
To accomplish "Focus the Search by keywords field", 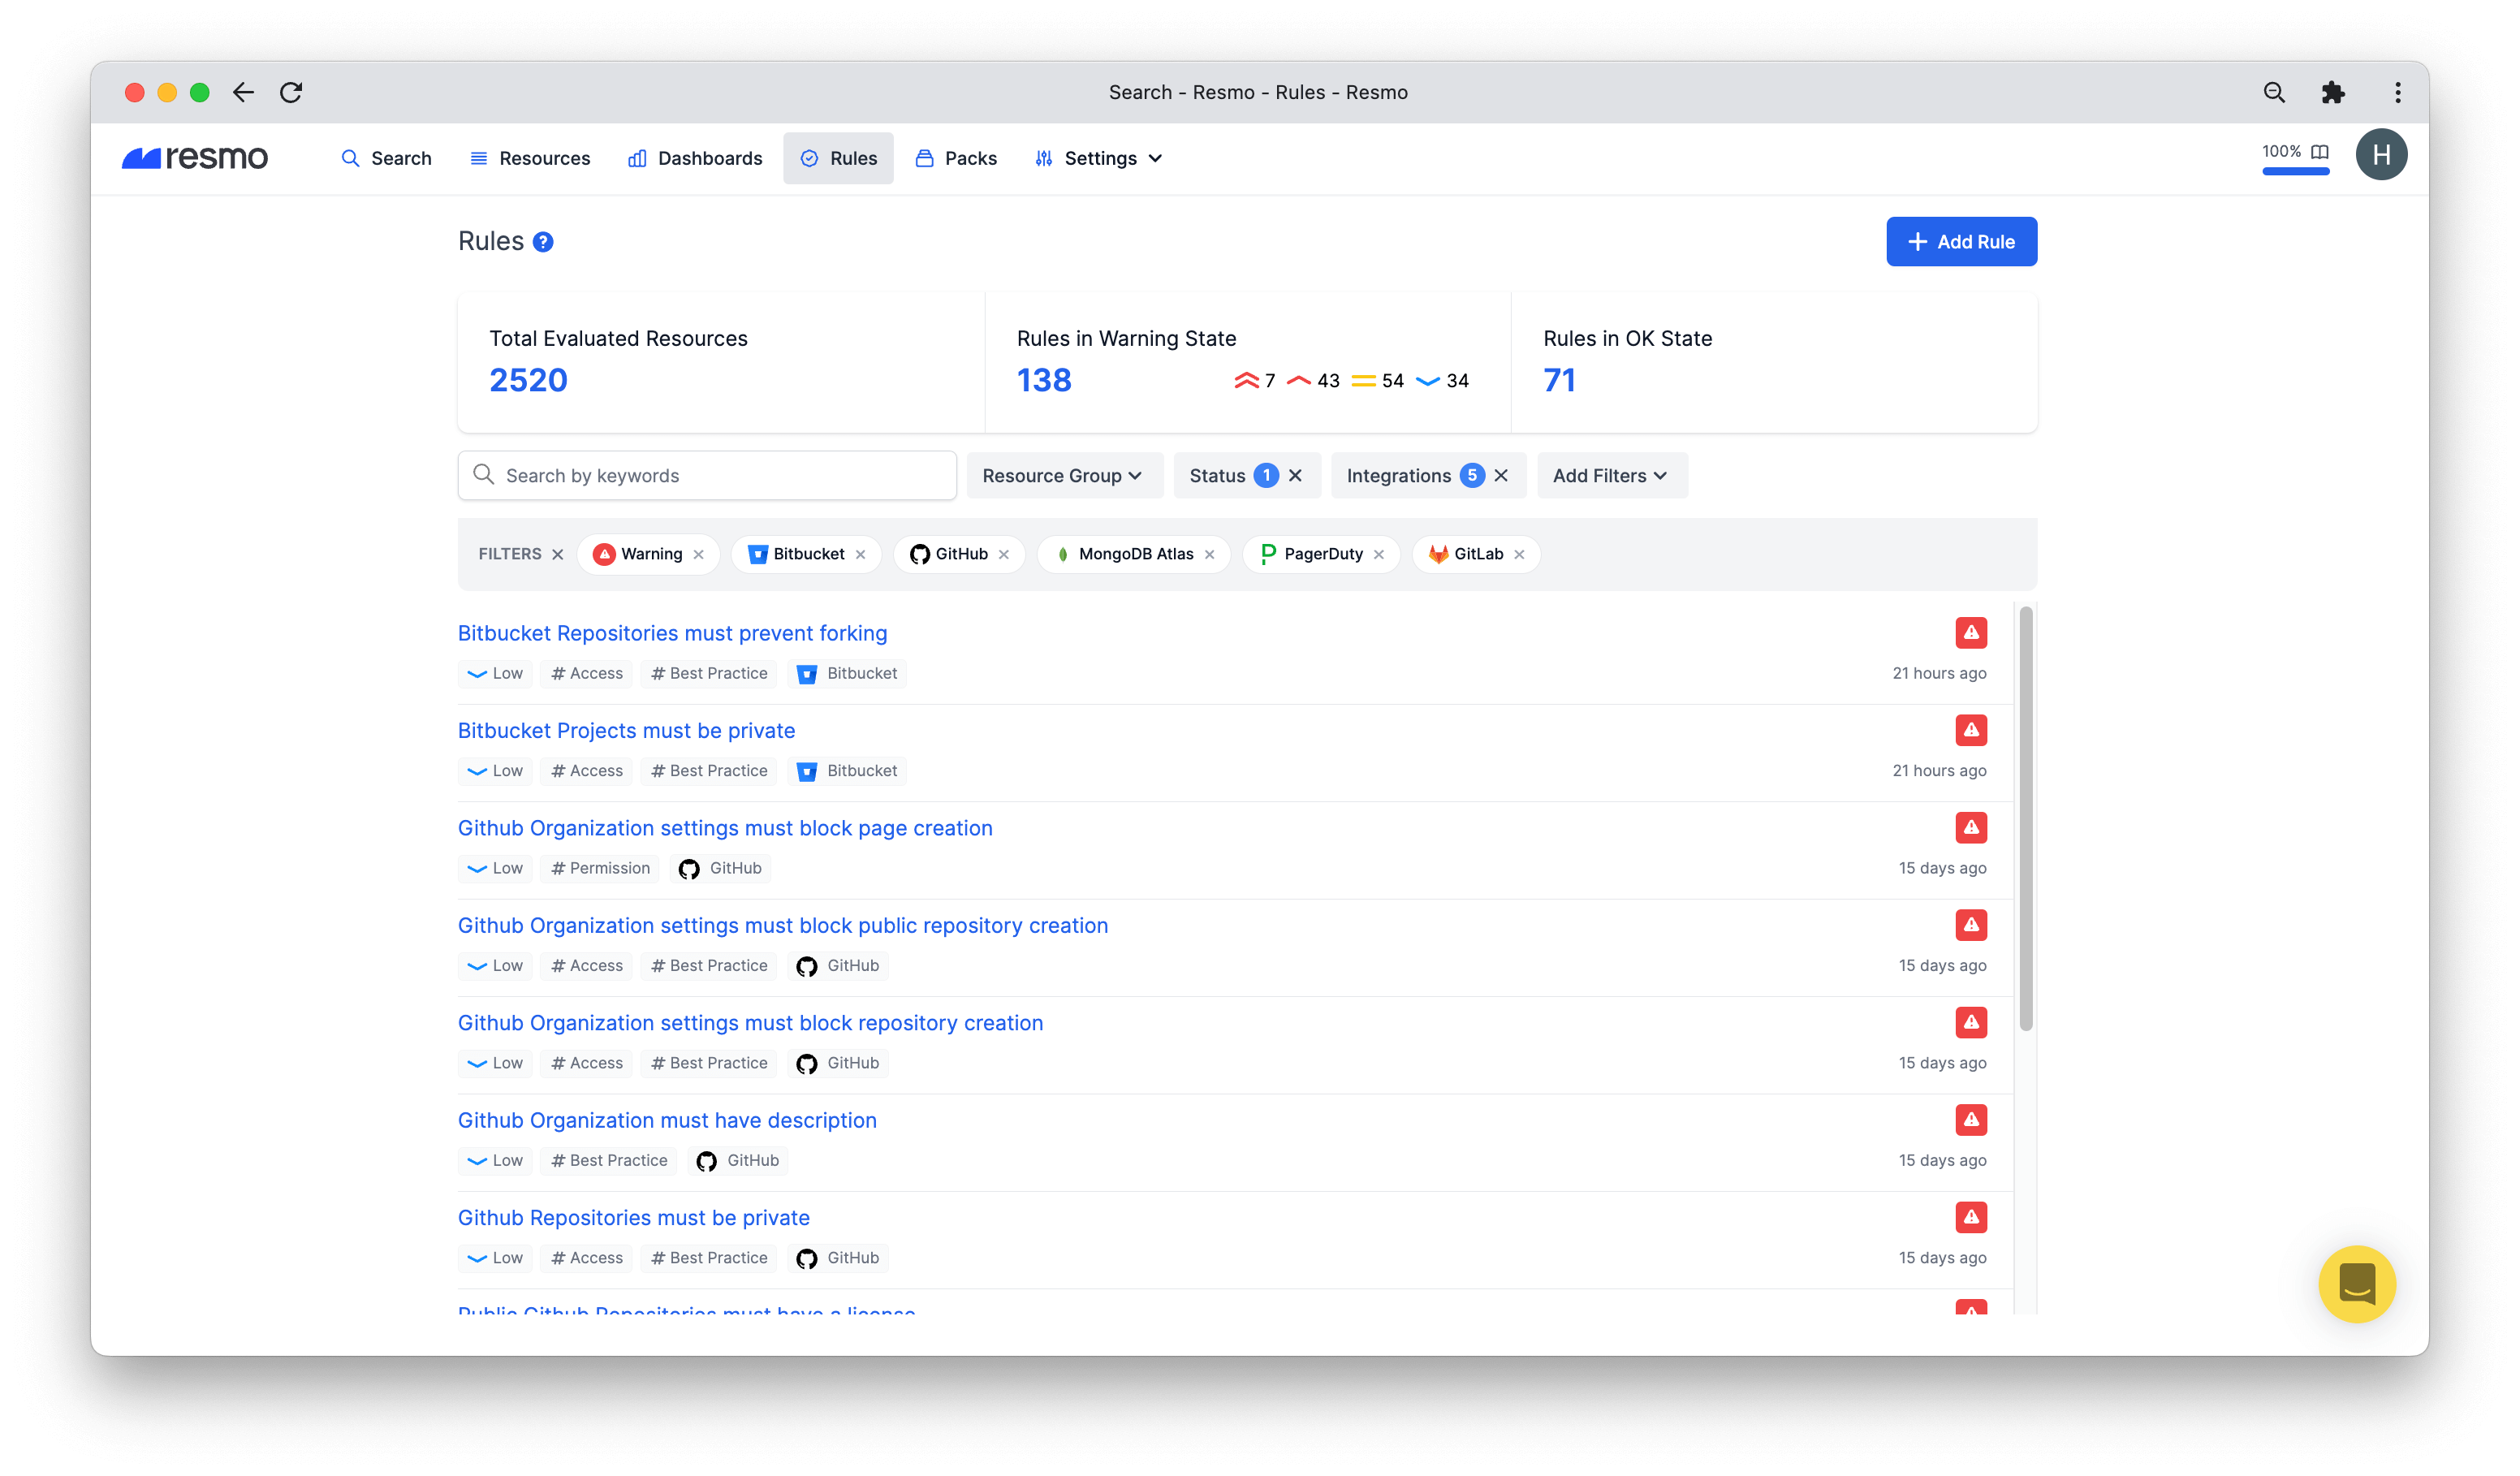I will [707, 476].
